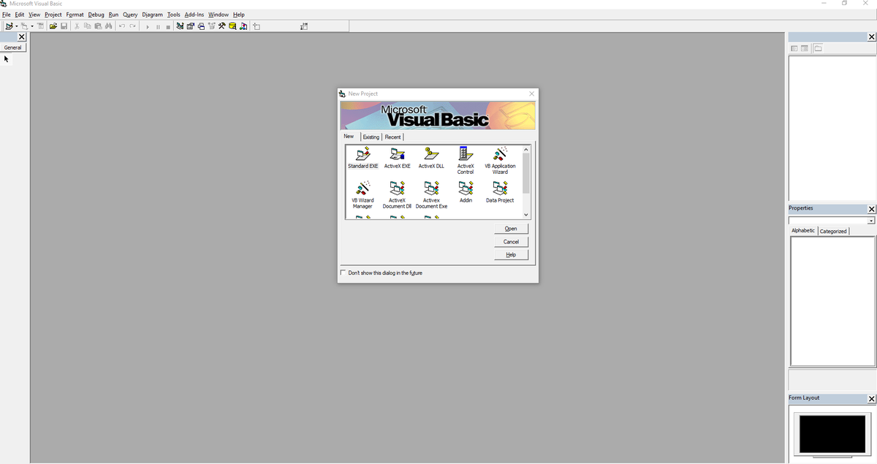Screen dimensions: 877x464
Task: Open the Form Layout Window toolbar icon
Action: click(200, 26)
